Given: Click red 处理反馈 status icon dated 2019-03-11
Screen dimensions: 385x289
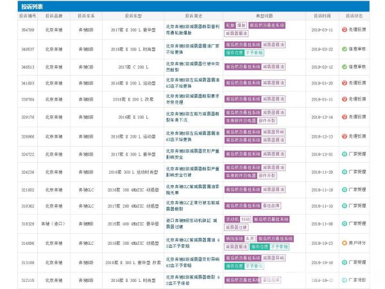Looking at the screenshot, I should coord(344,29).
